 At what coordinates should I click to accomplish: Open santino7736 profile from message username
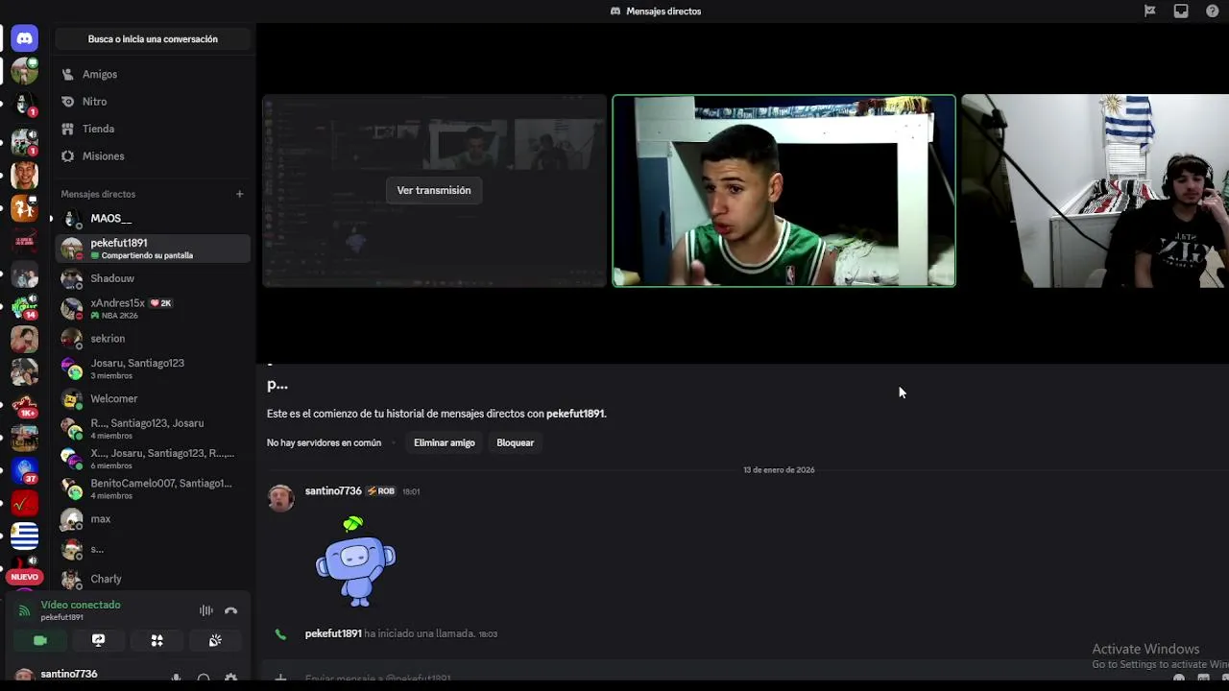pyautogui.click(x=333, y=491)
